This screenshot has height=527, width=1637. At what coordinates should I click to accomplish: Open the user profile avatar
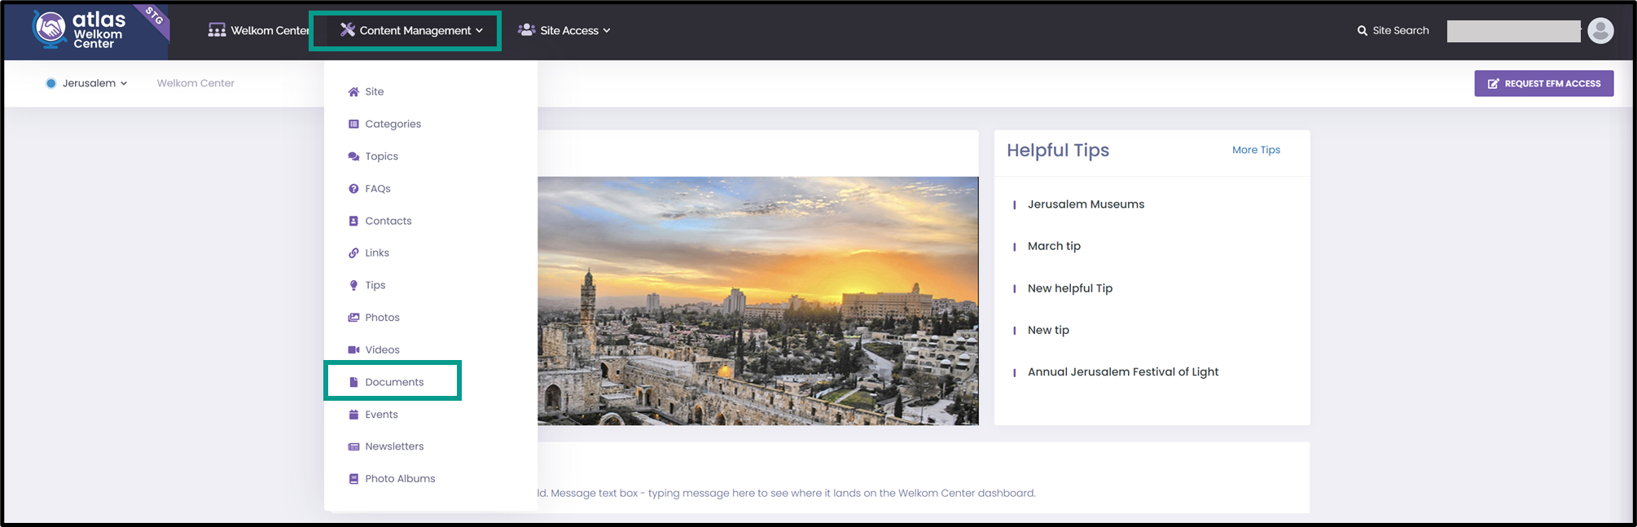pyautogui.click(x=1600, y=31)
